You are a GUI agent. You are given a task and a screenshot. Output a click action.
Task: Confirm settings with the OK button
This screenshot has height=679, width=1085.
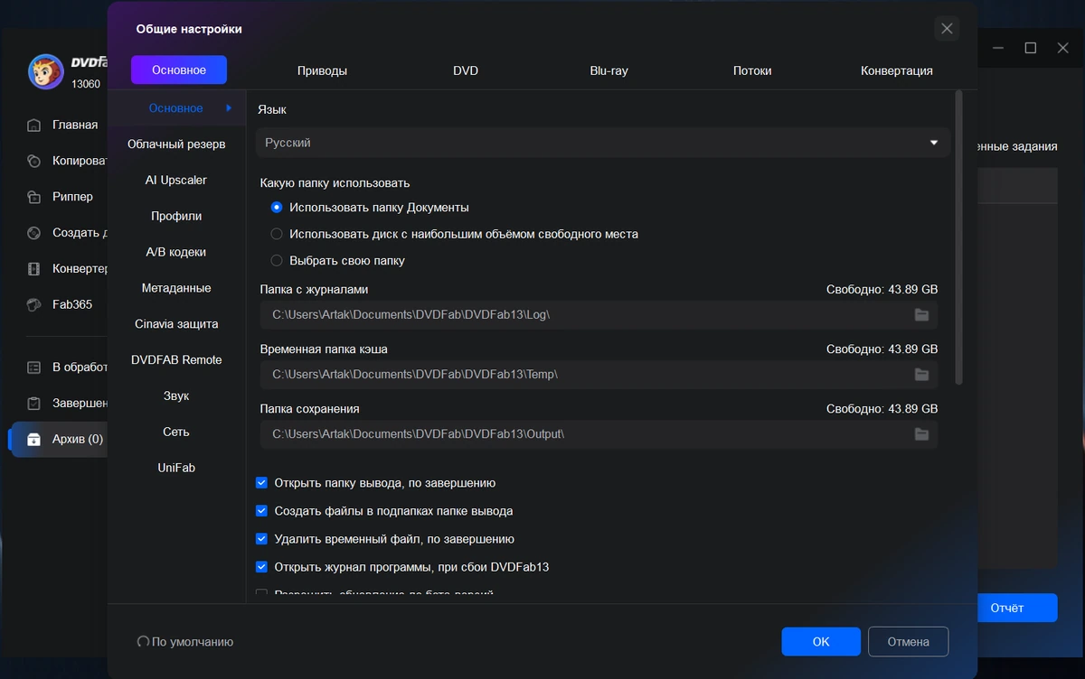click(x=821, y=642)
